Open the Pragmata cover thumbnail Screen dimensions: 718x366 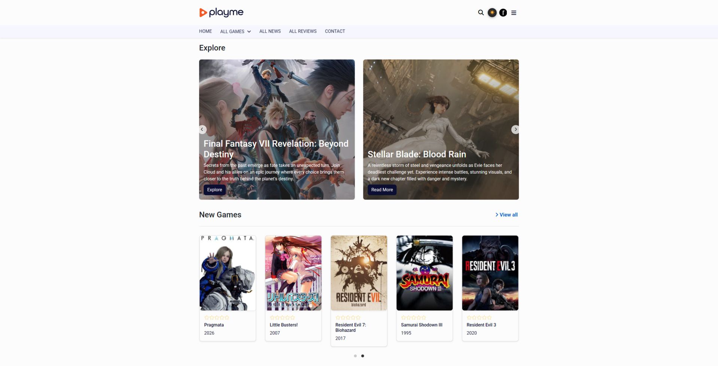(228, 273)
